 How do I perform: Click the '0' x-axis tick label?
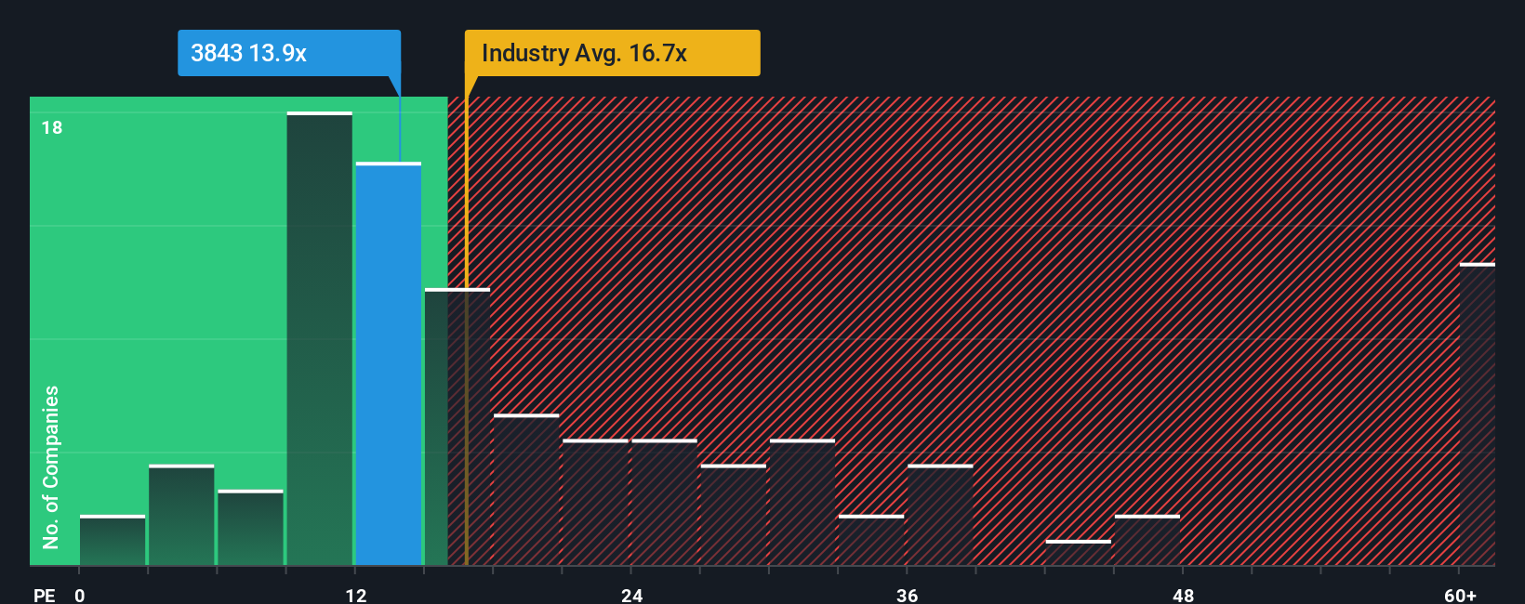point(80,595)
